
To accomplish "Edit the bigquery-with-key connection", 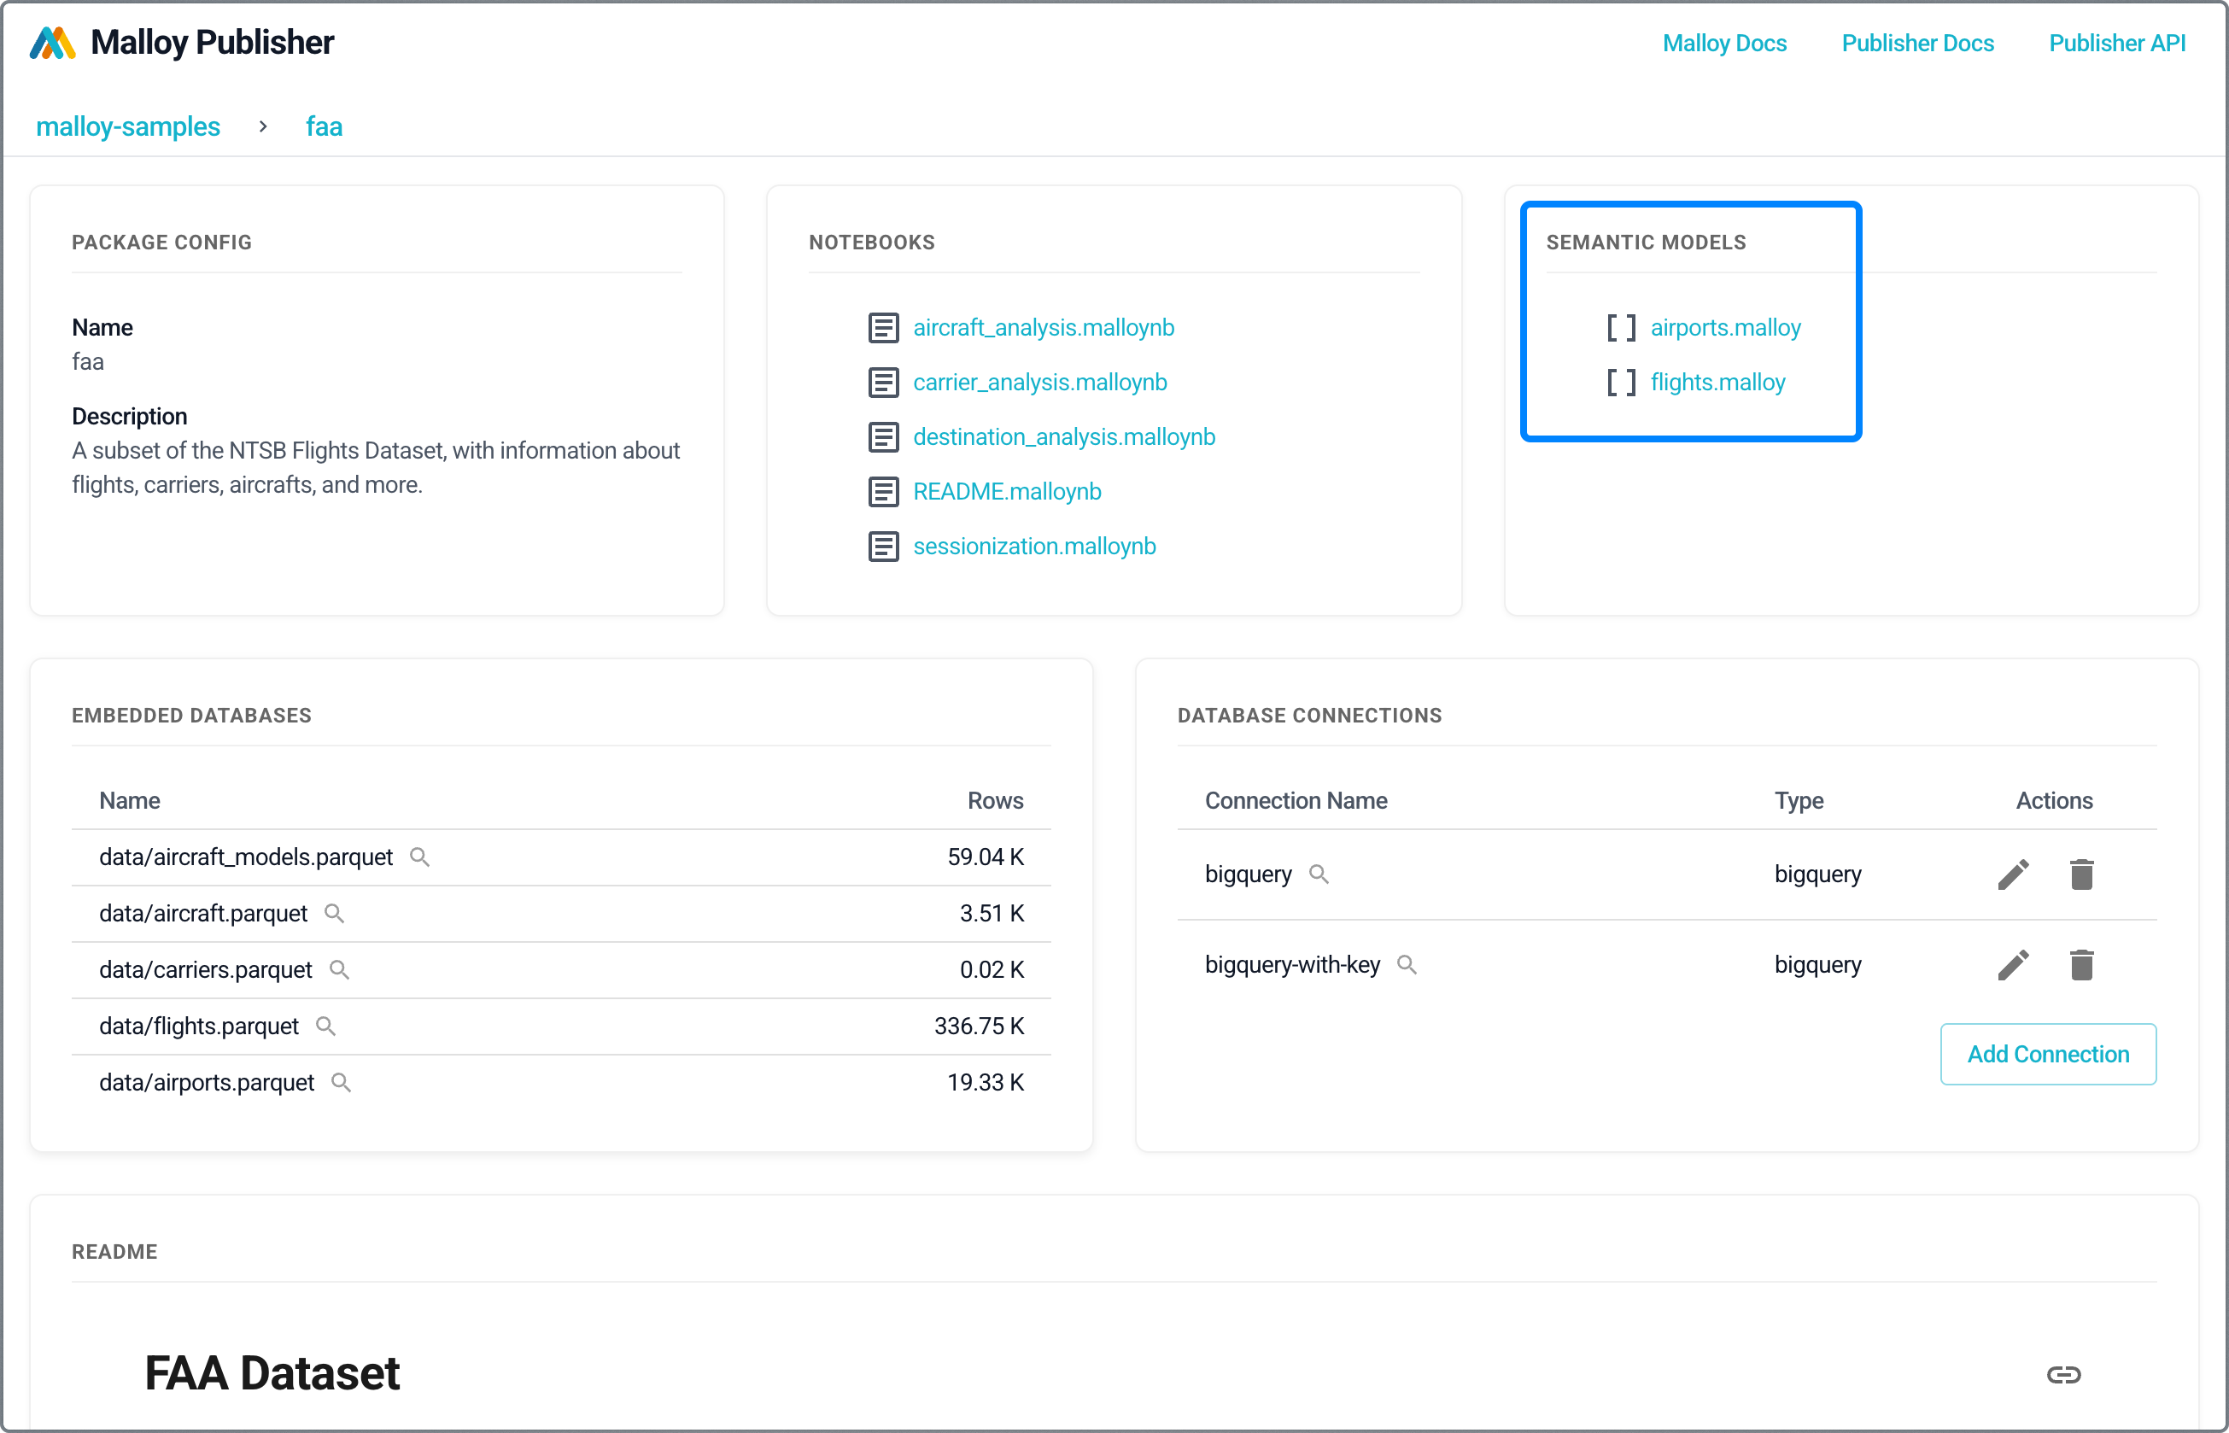I will click(x=2012, y=965).
